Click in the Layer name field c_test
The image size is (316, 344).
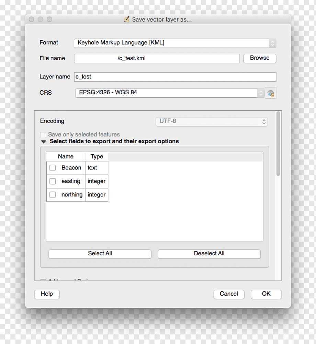(175, 77)
